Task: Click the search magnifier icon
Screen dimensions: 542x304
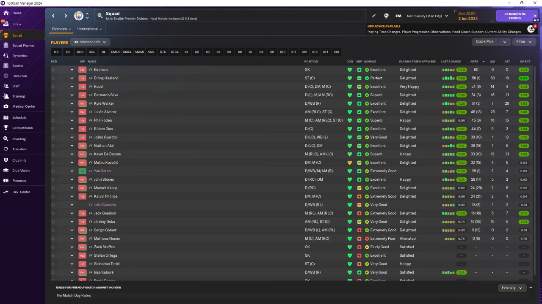Action: (x=100, y=16)
